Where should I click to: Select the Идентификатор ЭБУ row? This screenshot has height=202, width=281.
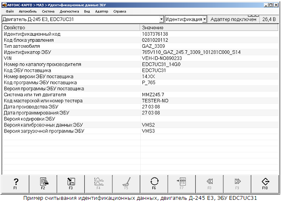point(140,52)
